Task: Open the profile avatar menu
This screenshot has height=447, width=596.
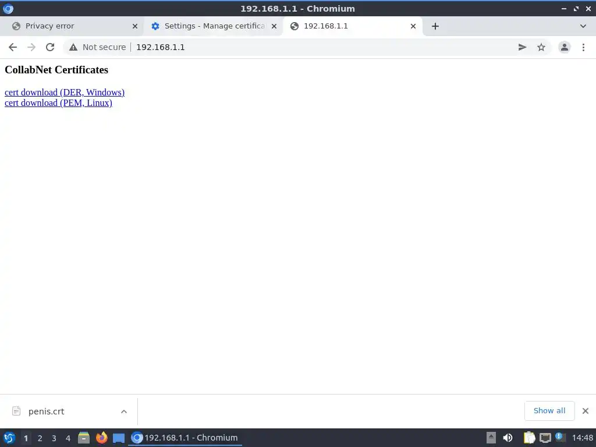Action: [x=565, y=47]
